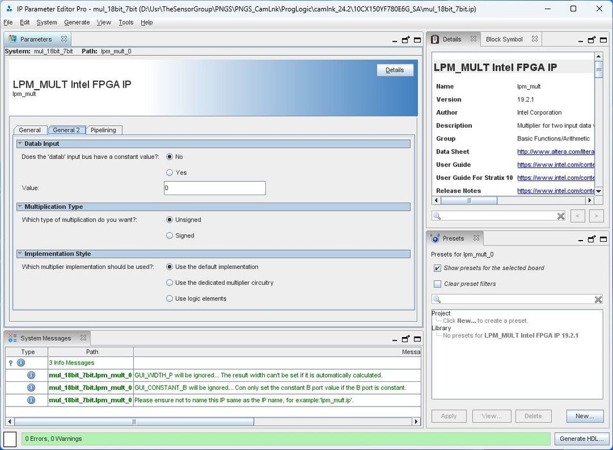Click the info icon of the GUI_CONSTANT_B message
This screenshot has height=450, width=613.
tap(31, 388)
